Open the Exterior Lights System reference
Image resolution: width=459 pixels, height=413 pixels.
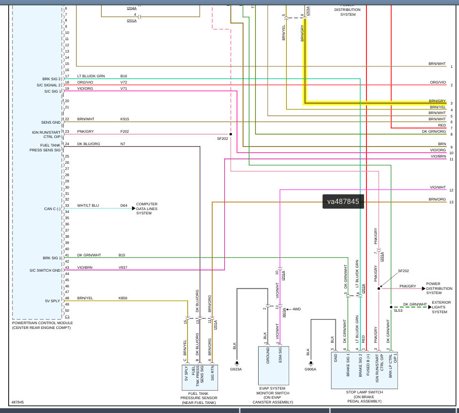[441, 307]
